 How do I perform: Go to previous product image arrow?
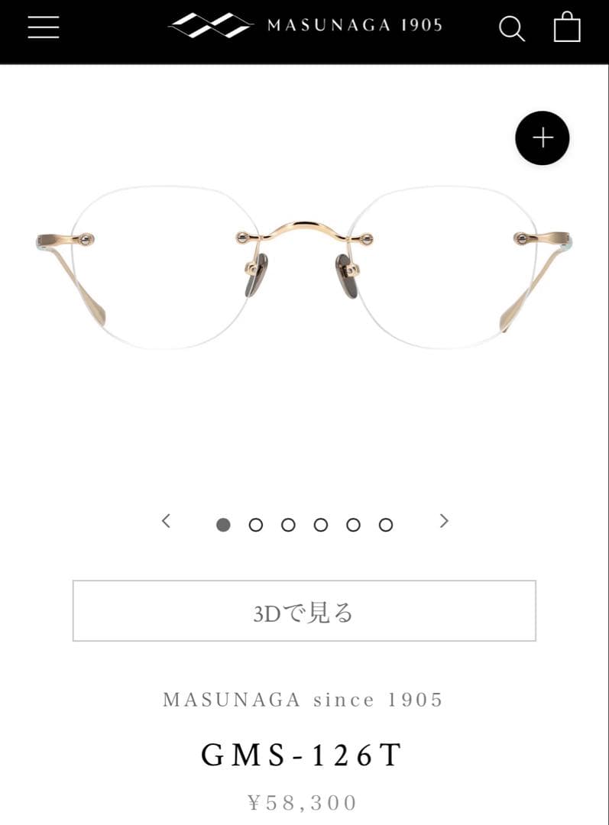(166, 521)
